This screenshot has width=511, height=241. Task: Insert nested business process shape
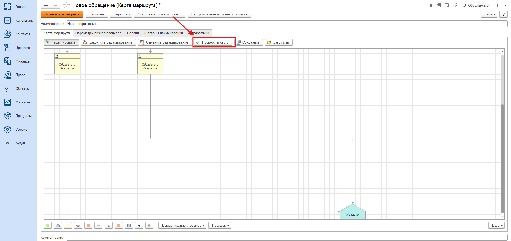point(119,226)
